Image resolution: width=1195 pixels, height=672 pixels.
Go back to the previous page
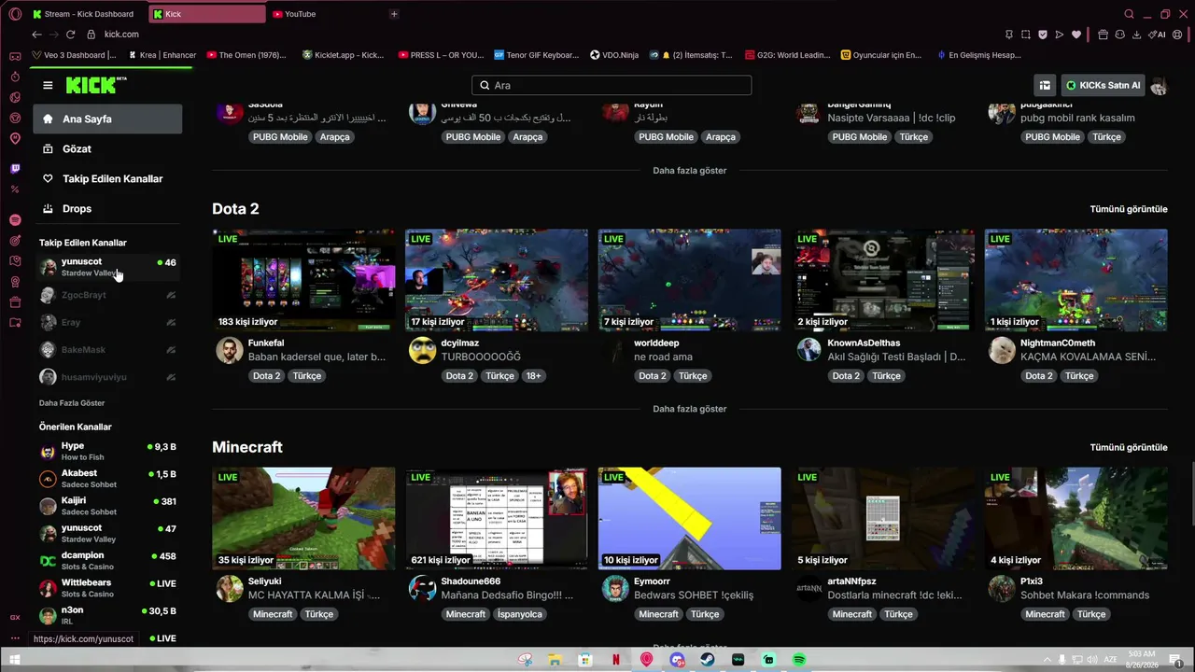(x=36, y=35)
